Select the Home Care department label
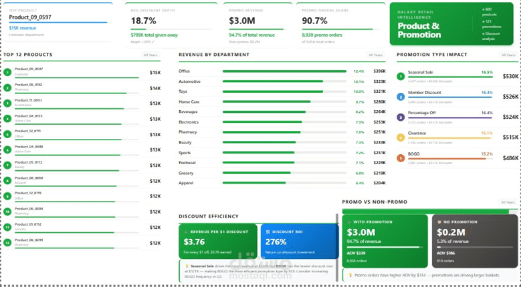Viewport: 521px width, 287px height. [x=189, y=101]
